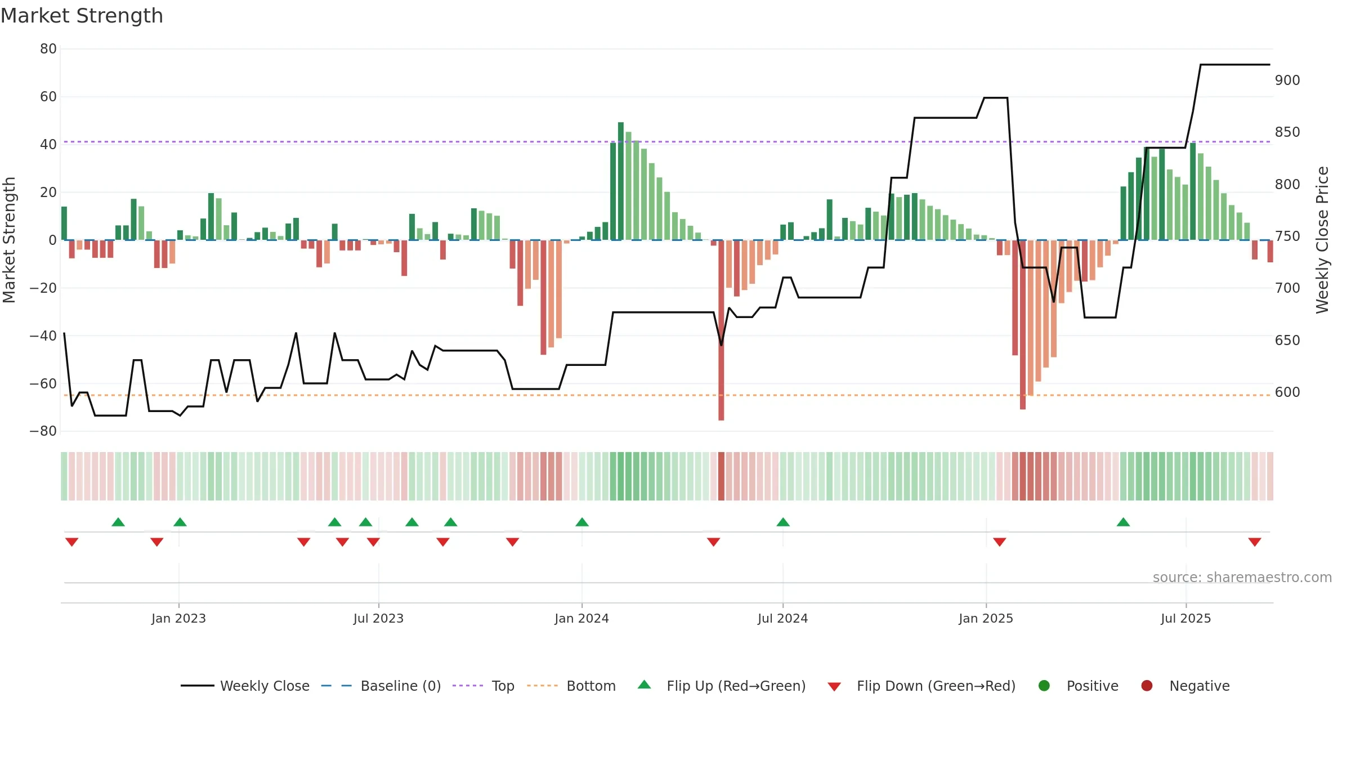
Task: Toggle the Bottom legend entry
Action: click(571, 686)
